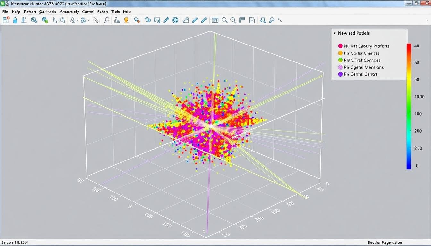The width and height of the screenshot is (431, 246).
Task: Toggle the orange 'Plr Corler Chances' marker
Action: click(340, 53)
